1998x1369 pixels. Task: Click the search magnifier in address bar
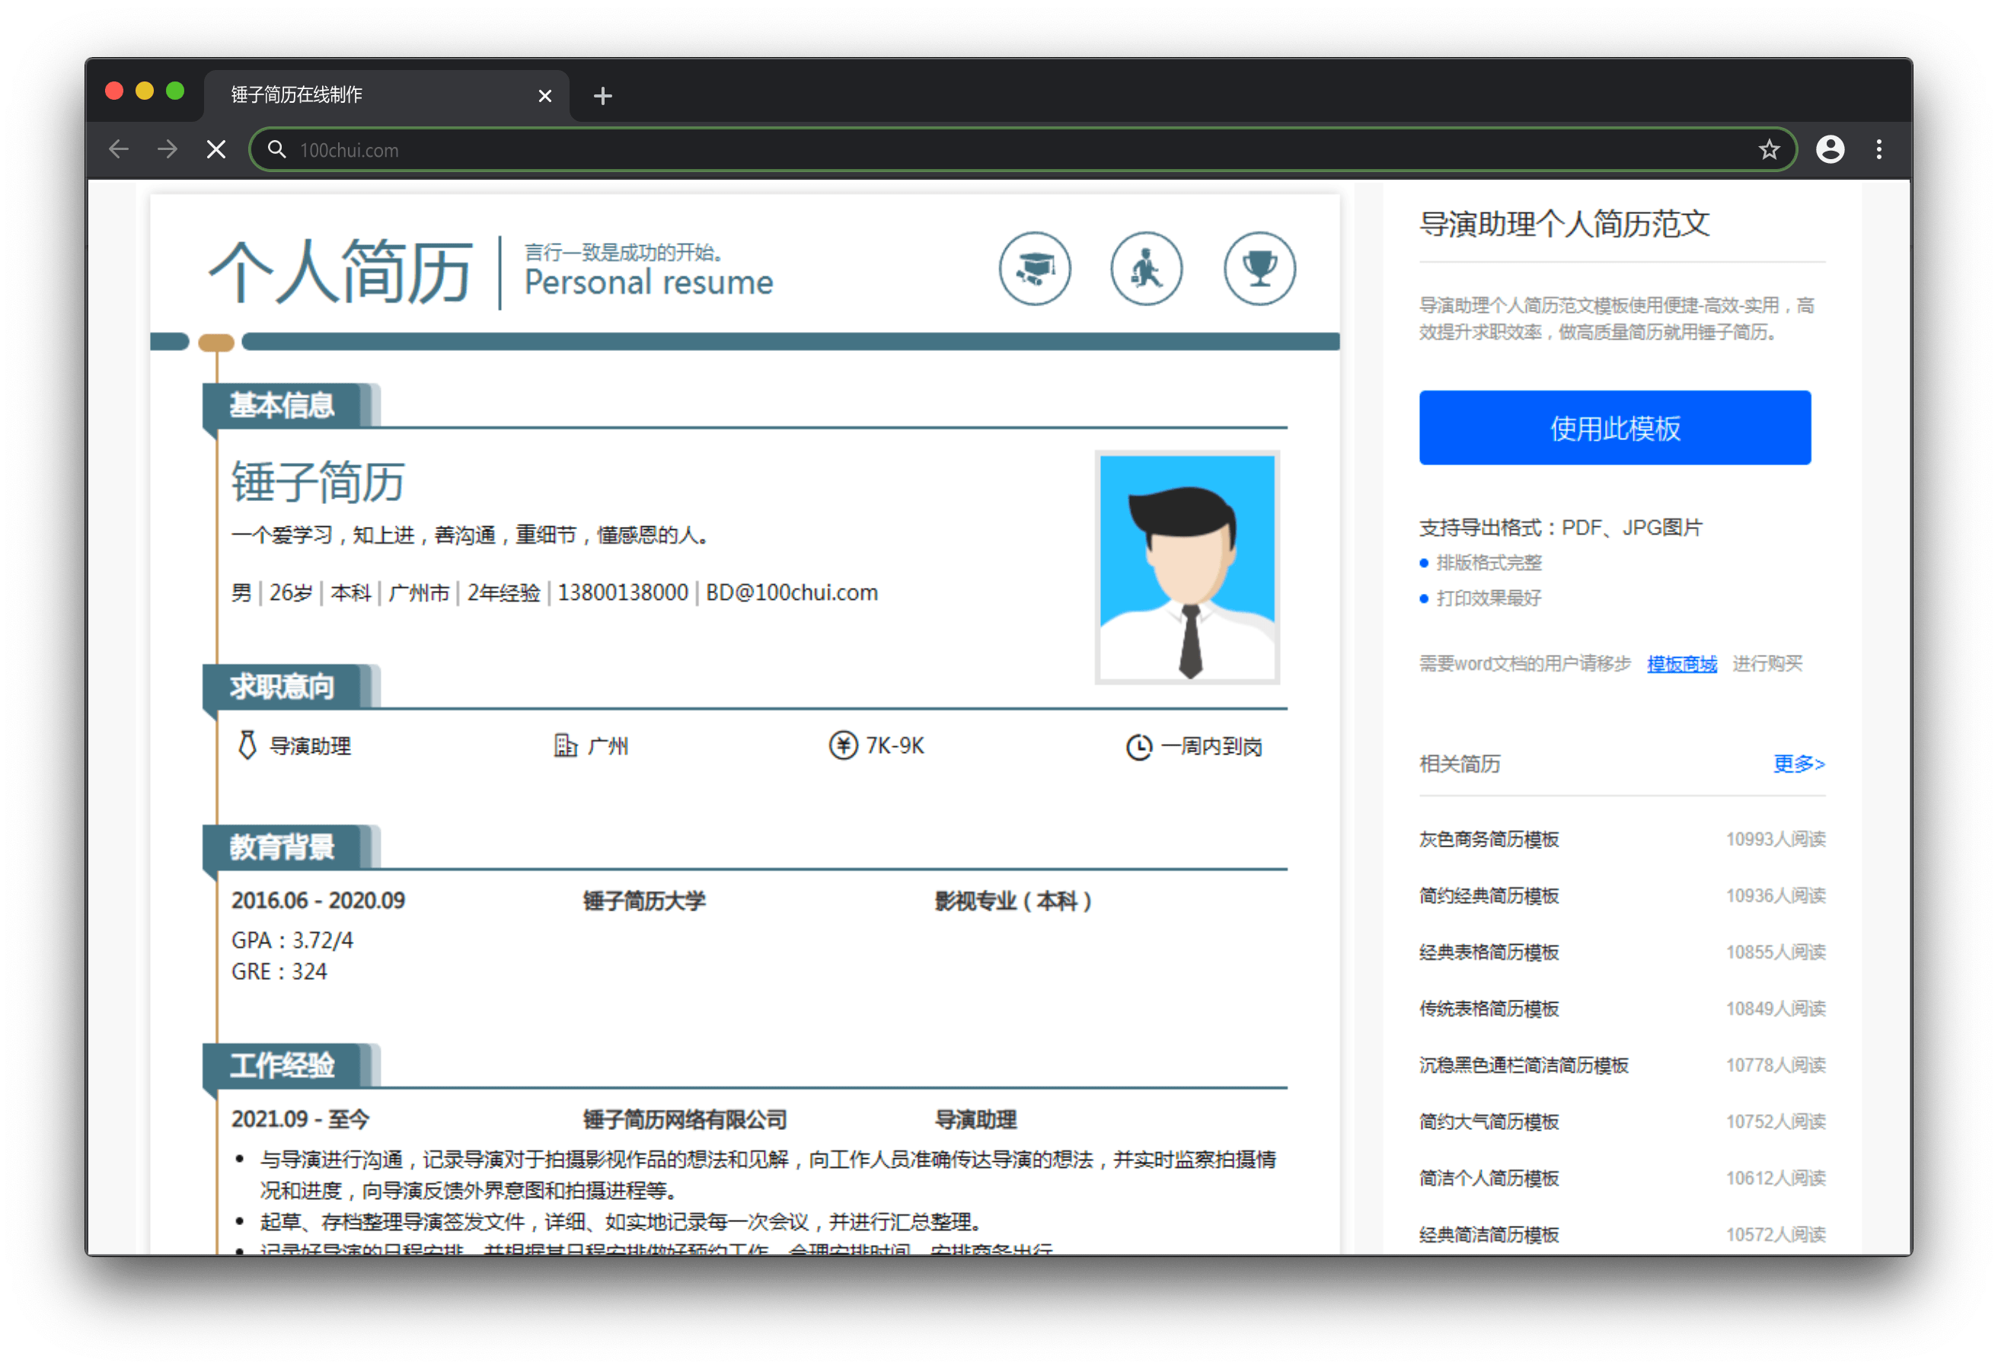pyautogui.click(x=276, y=150)
